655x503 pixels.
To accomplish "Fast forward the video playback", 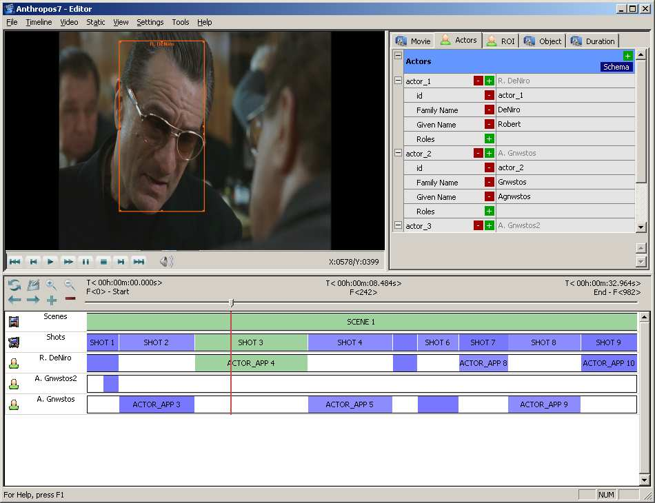I will (x=68, y=262).
